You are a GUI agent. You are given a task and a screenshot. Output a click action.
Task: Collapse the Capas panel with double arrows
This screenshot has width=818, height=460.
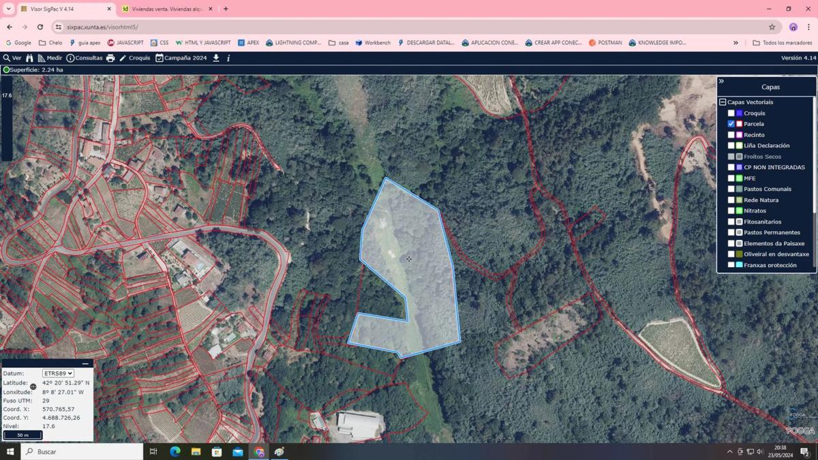pyautogui.click(x=721, y=81)
